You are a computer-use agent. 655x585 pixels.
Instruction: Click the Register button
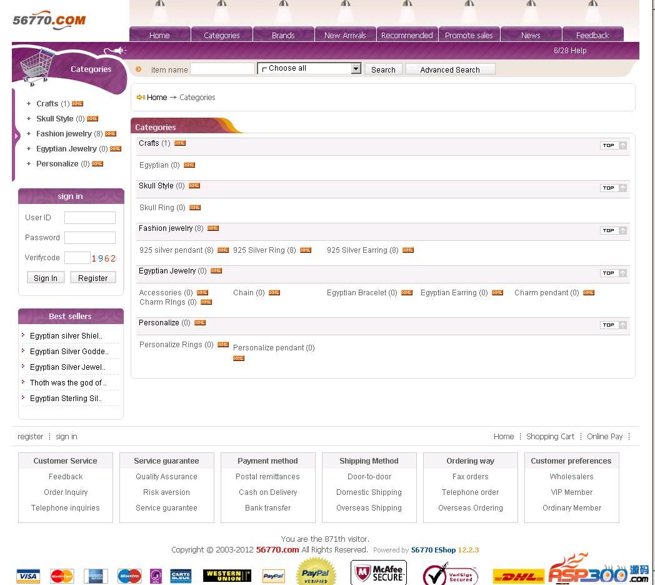92,278
